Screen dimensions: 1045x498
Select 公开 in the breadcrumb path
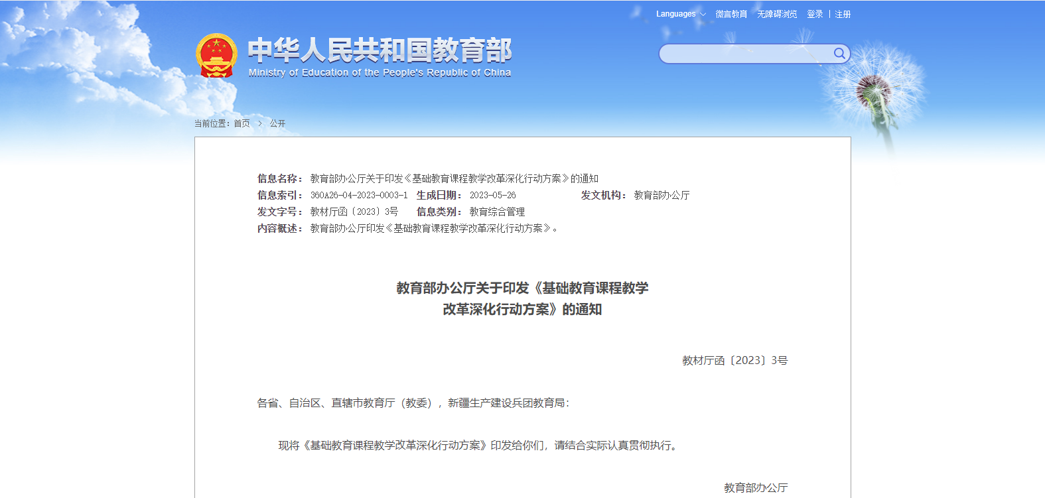coord(277,123)
